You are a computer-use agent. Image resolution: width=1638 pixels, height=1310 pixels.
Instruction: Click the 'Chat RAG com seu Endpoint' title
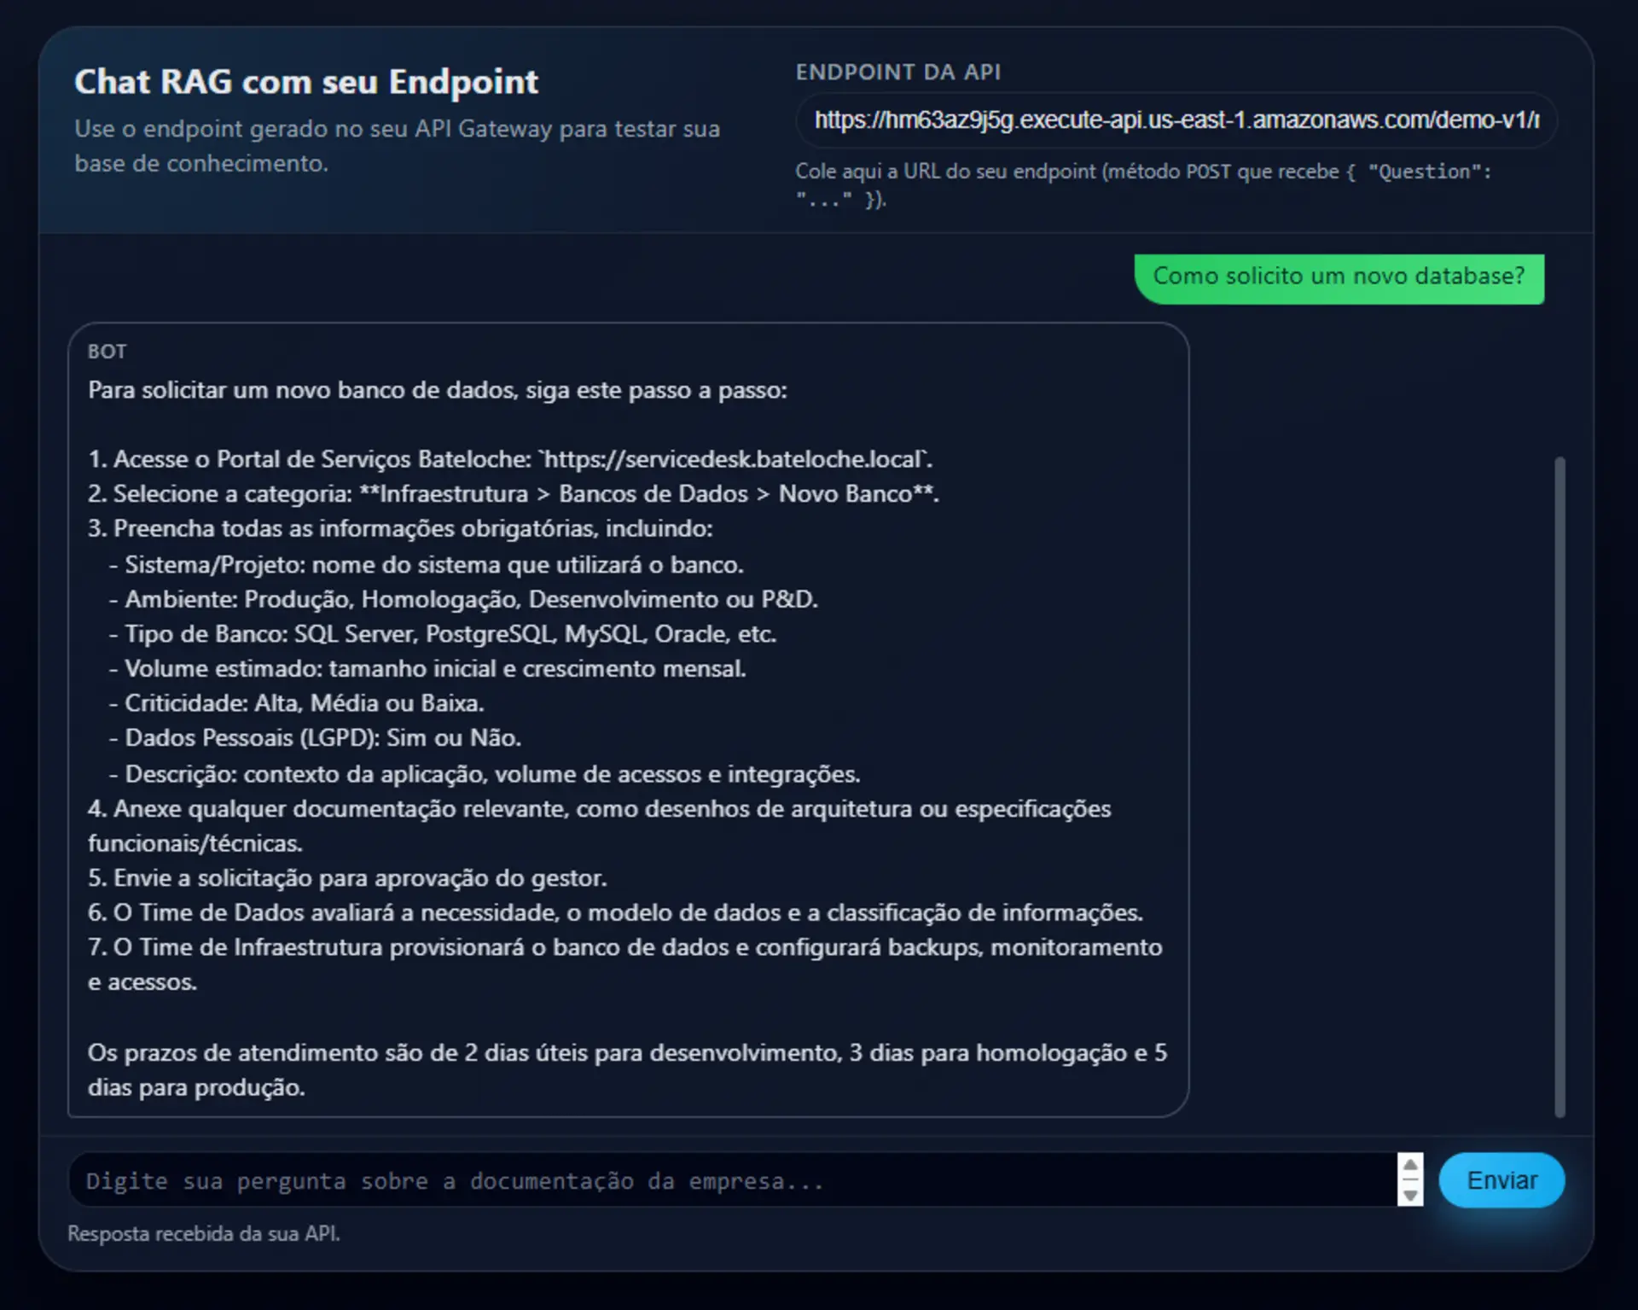306,82
